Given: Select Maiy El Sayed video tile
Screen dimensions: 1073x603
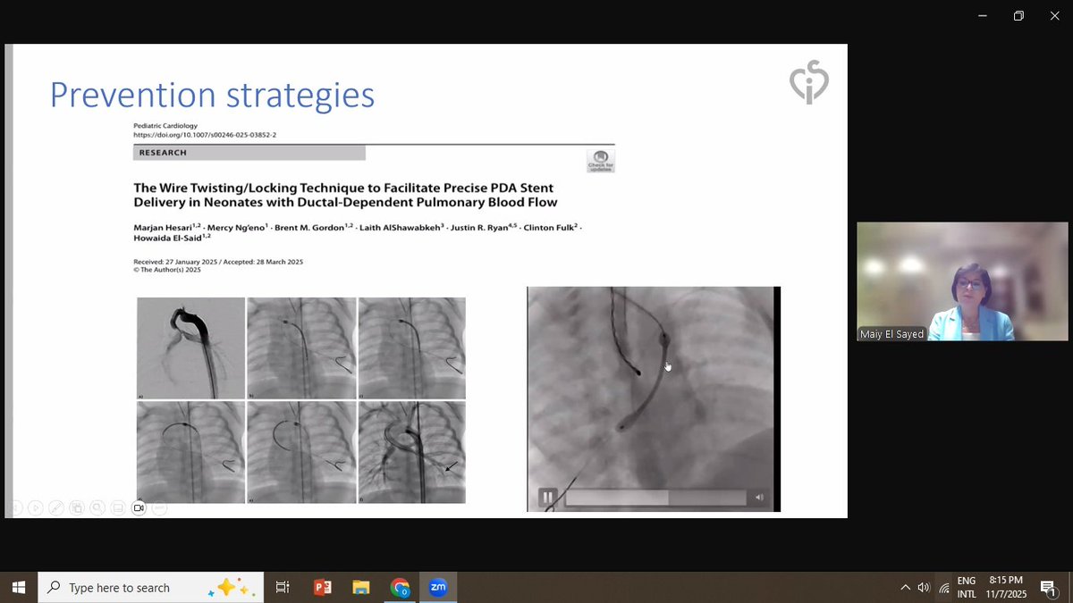Looking at the screenshot, I should coord(962,281).
